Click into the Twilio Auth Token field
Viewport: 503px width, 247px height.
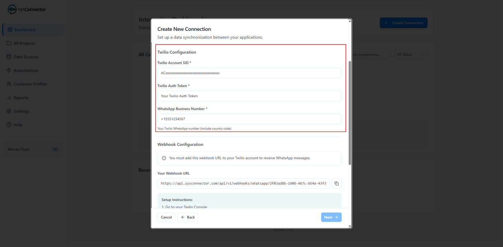(249, 96)
